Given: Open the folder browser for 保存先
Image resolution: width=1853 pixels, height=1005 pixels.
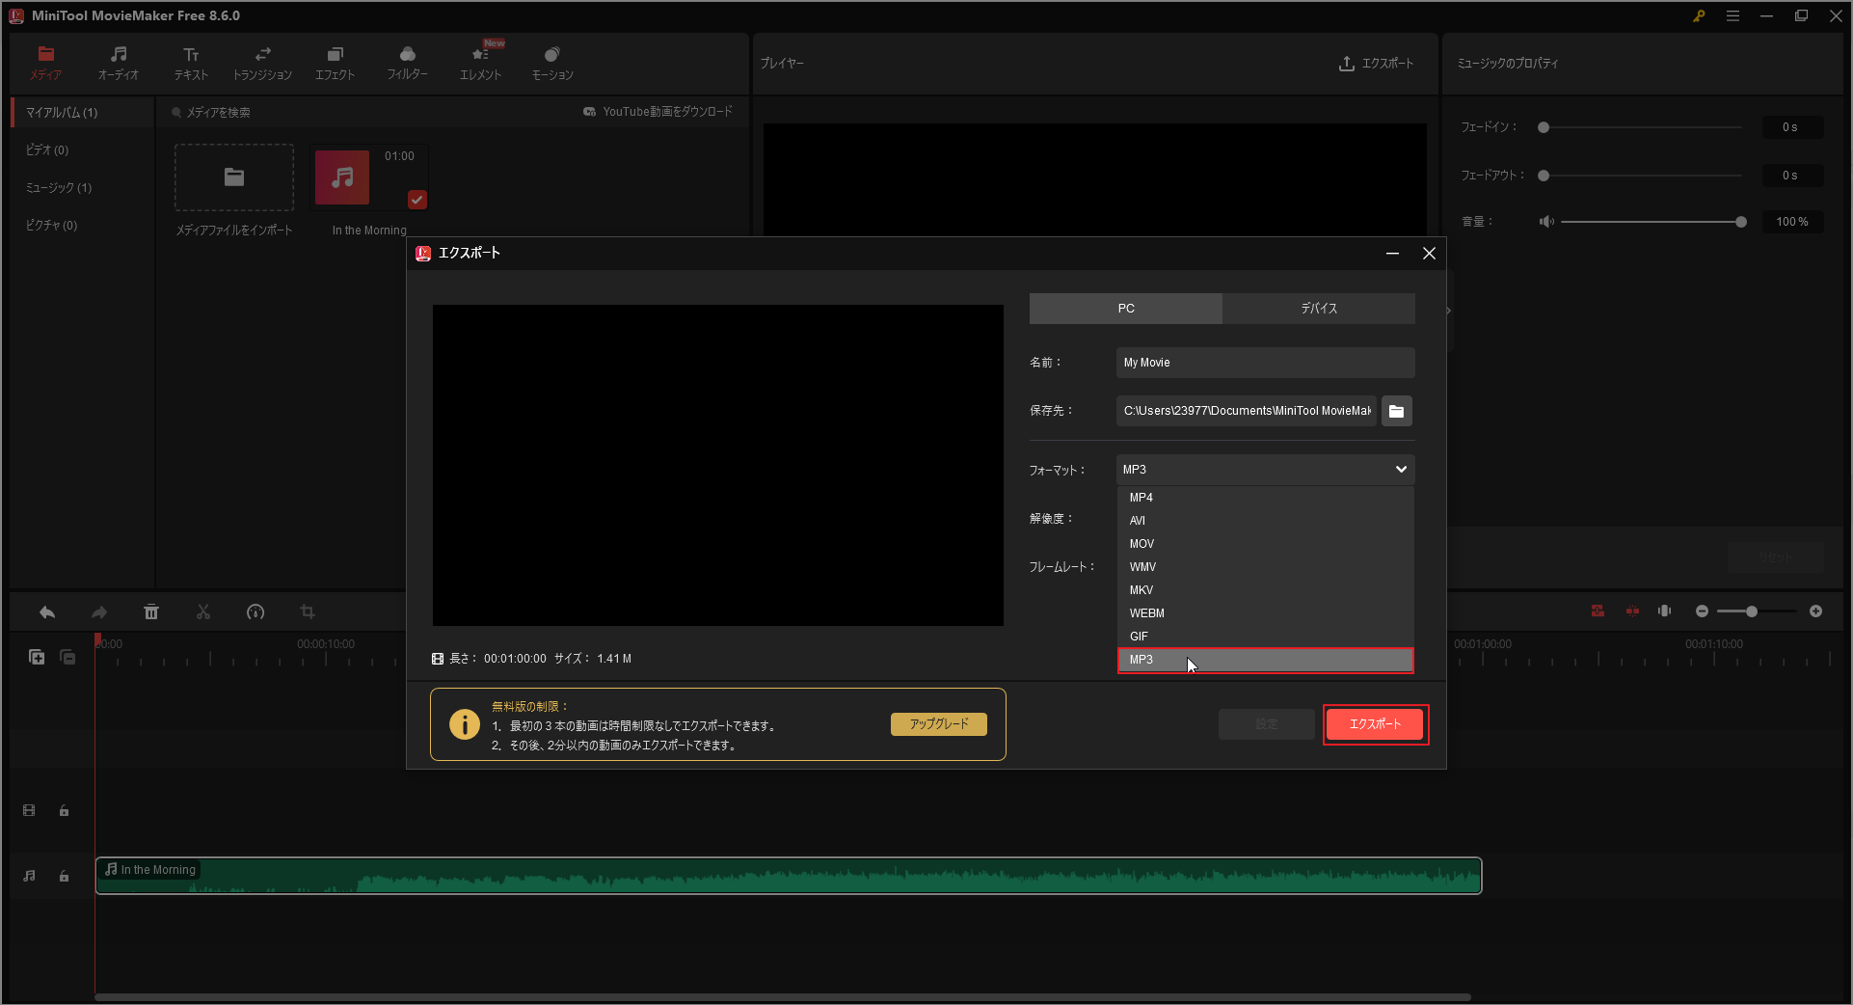Looking at the screenshot, I should pos(1396,411).
